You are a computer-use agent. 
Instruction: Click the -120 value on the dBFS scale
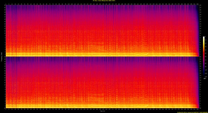[205, 76]
